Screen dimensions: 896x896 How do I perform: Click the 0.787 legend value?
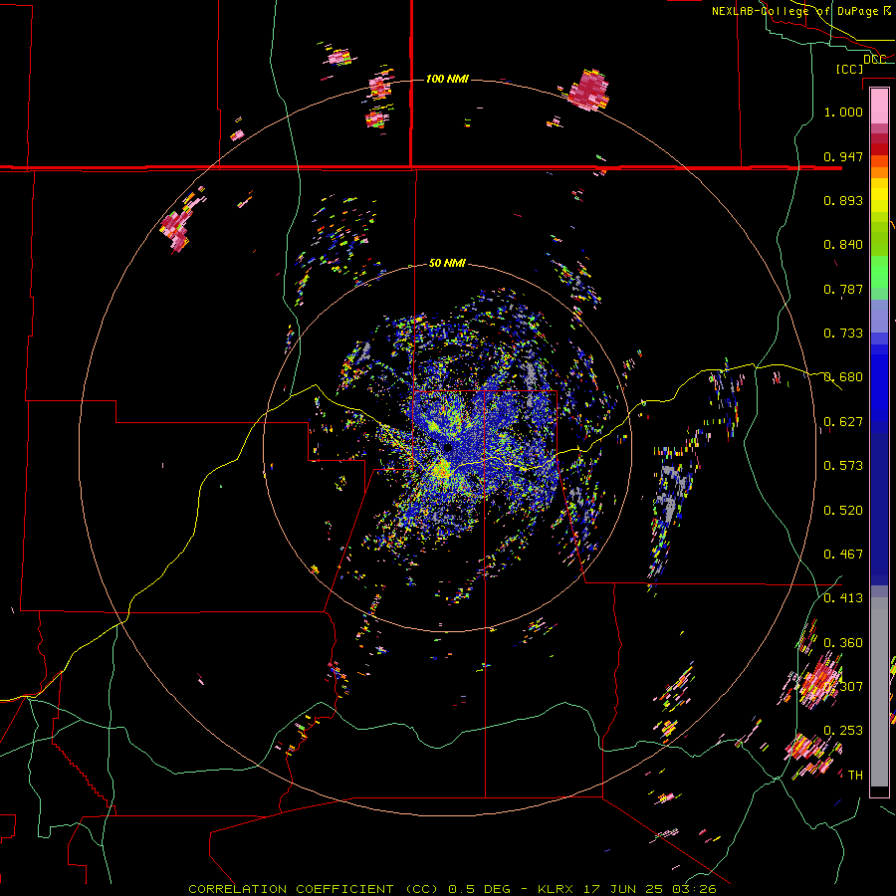click(x=843, y=289)
